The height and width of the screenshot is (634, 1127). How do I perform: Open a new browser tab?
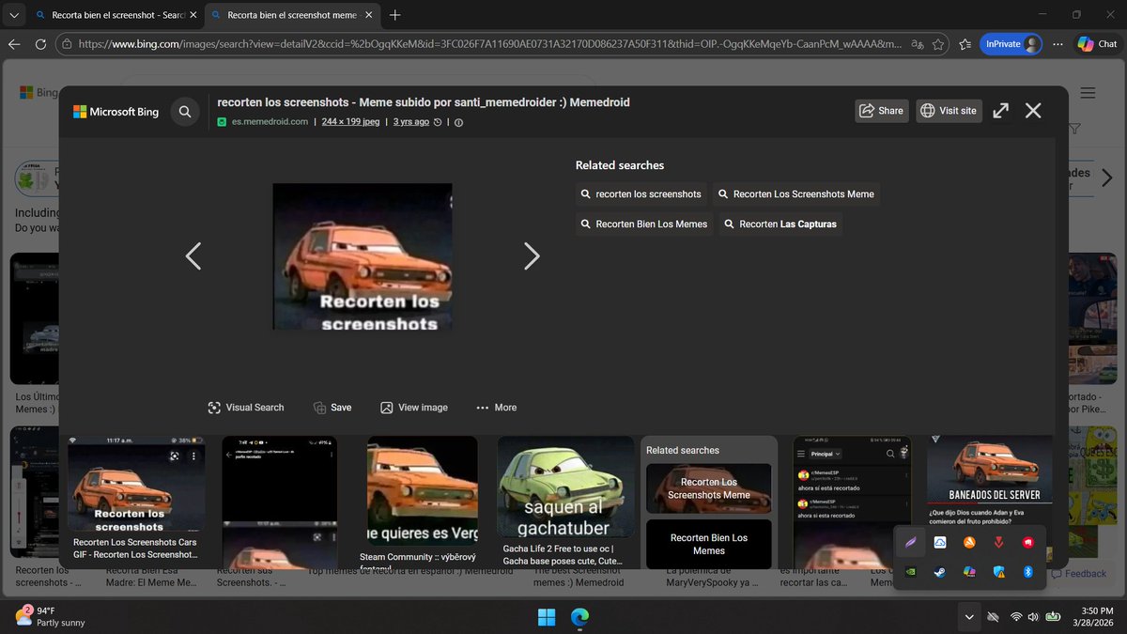pyautogui.click(x=395, y=15)
